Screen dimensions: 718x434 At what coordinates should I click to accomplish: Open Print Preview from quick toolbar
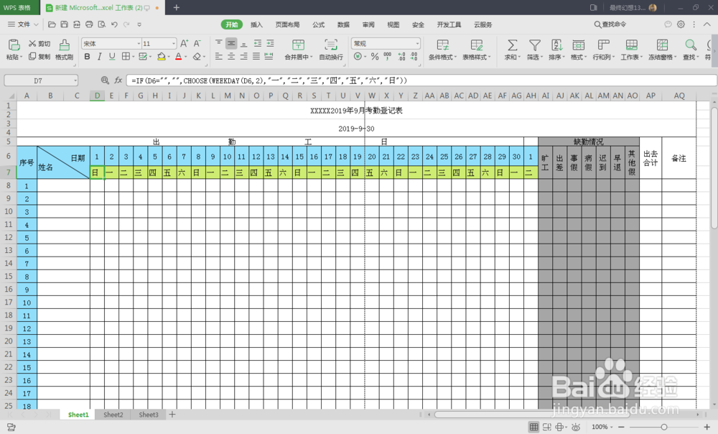pos(102,24)
